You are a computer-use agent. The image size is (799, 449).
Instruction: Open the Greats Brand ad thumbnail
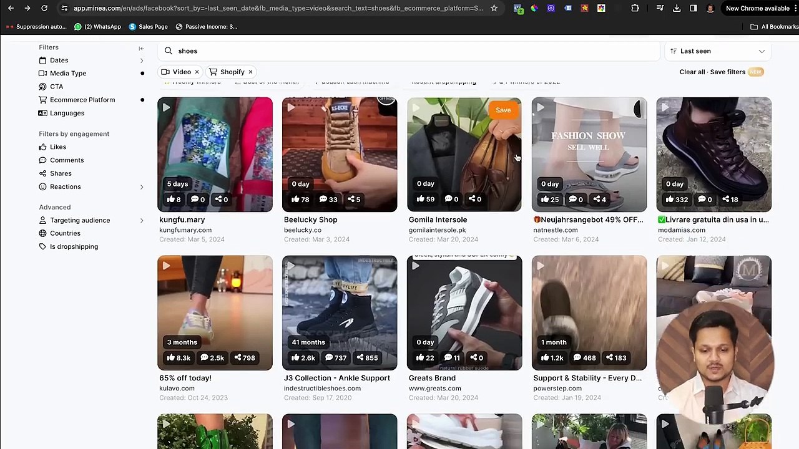tap(464, 312)
